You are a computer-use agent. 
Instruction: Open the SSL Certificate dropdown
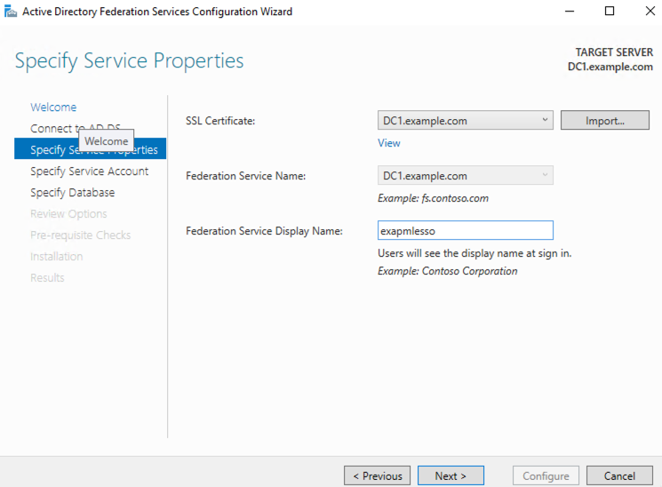(x=466, y=120)
